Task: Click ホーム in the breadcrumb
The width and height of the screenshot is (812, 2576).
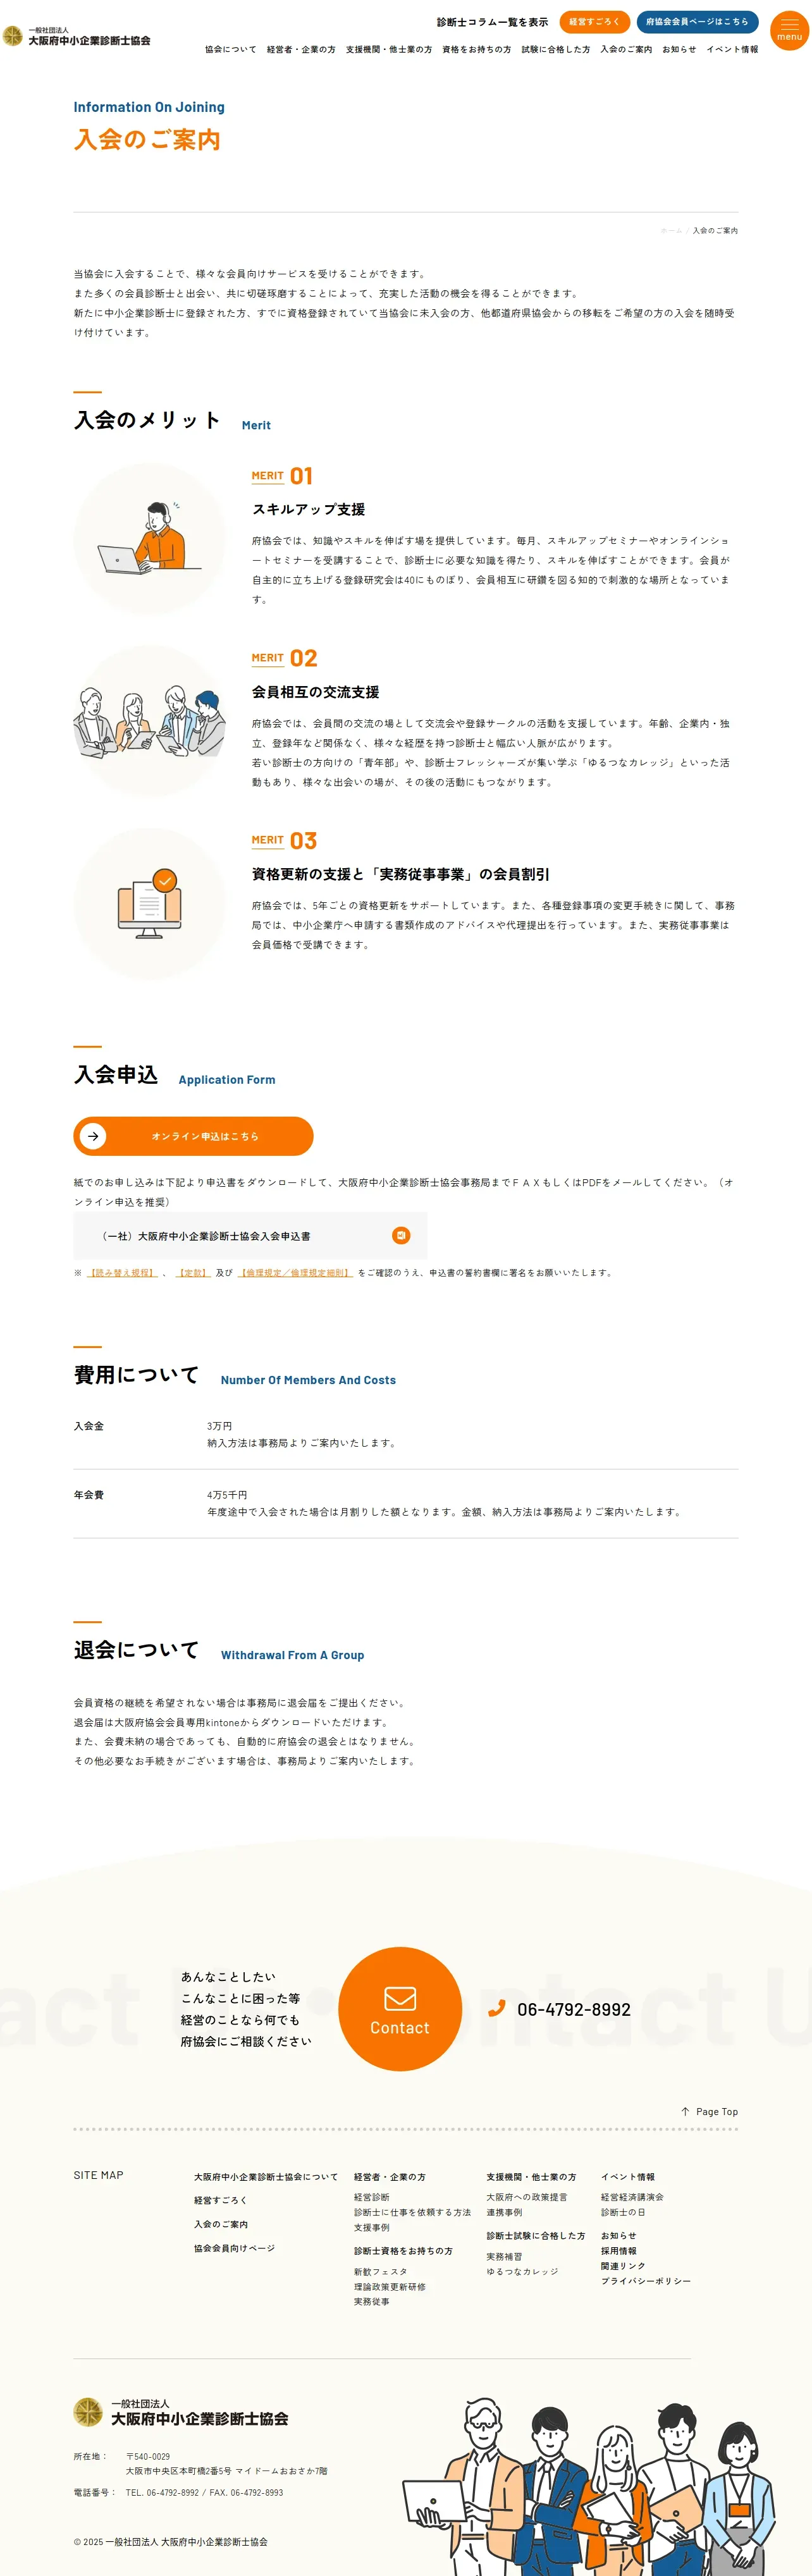Action: click(x=671, y=231)
